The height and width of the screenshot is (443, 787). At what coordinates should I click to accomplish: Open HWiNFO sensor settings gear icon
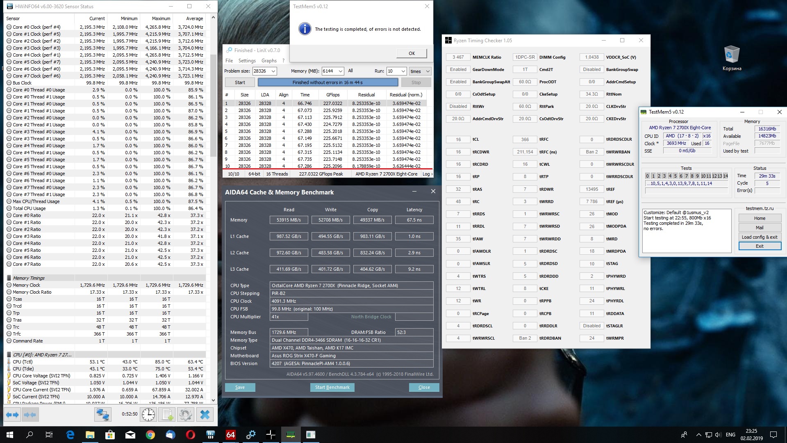click(185, 415)
